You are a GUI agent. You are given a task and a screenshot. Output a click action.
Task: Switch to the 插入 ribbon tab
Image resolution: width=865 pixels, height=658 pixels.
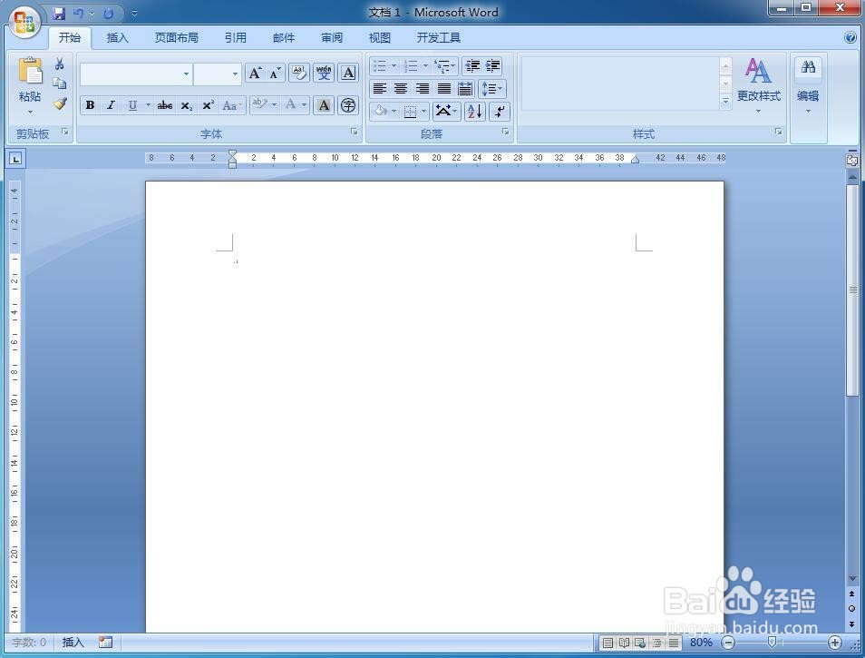(x=117, y=37)
